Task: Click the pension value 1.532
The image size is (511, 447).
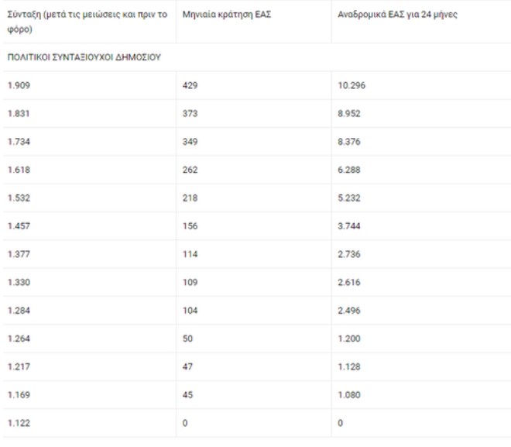Action: 19,198
